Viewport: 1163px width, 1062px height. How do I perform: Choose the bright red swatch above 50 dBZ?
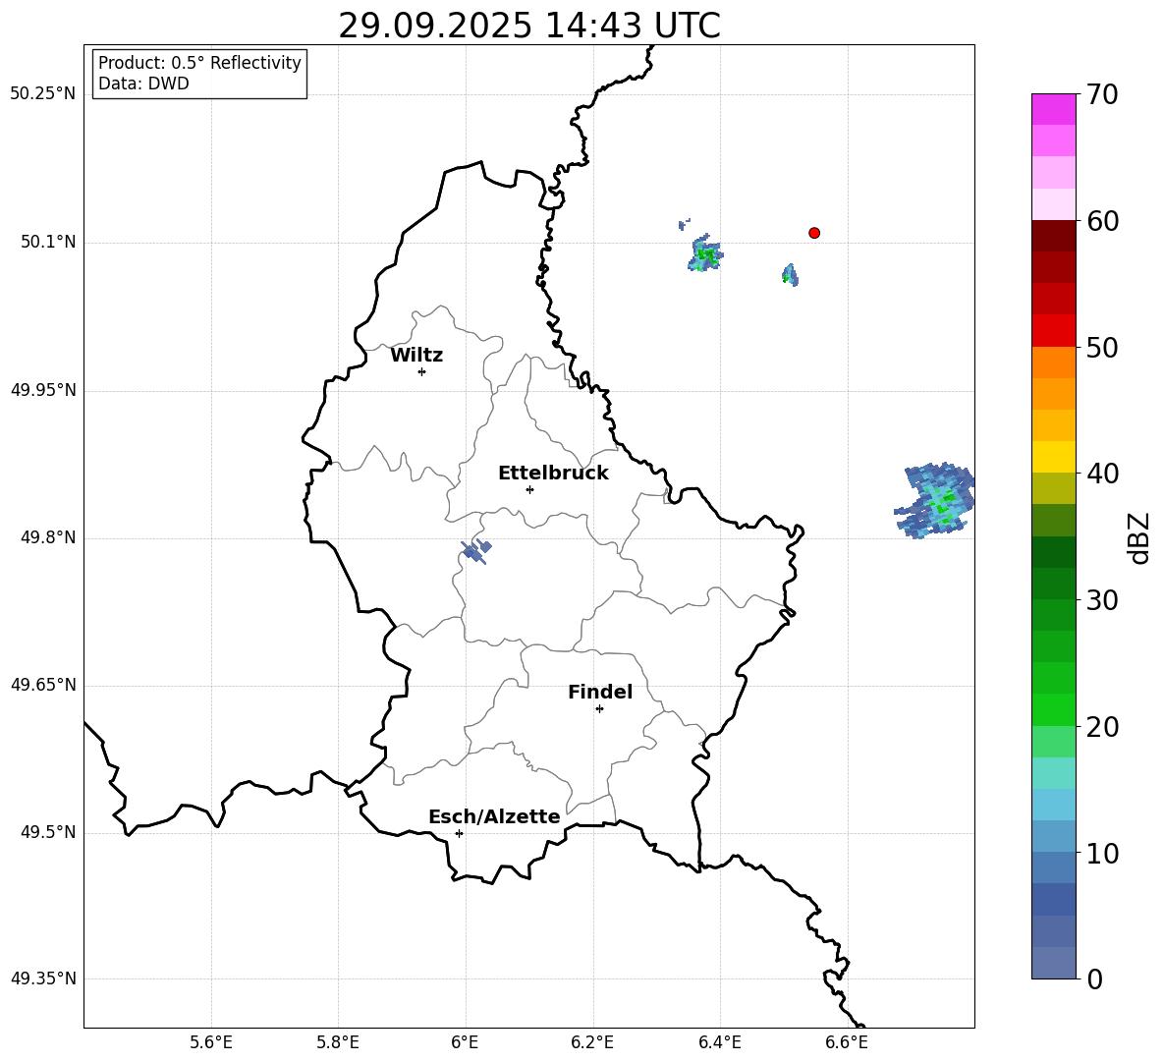point(1054,330)
